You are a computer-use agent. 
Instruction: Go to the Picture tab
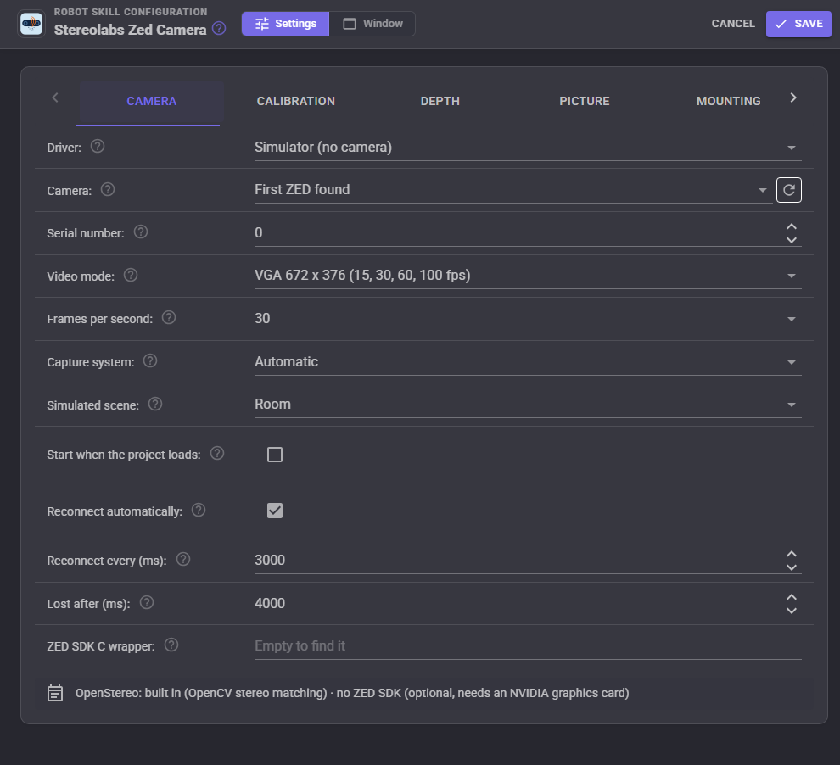pyautogui.click(x=584, y=101)
